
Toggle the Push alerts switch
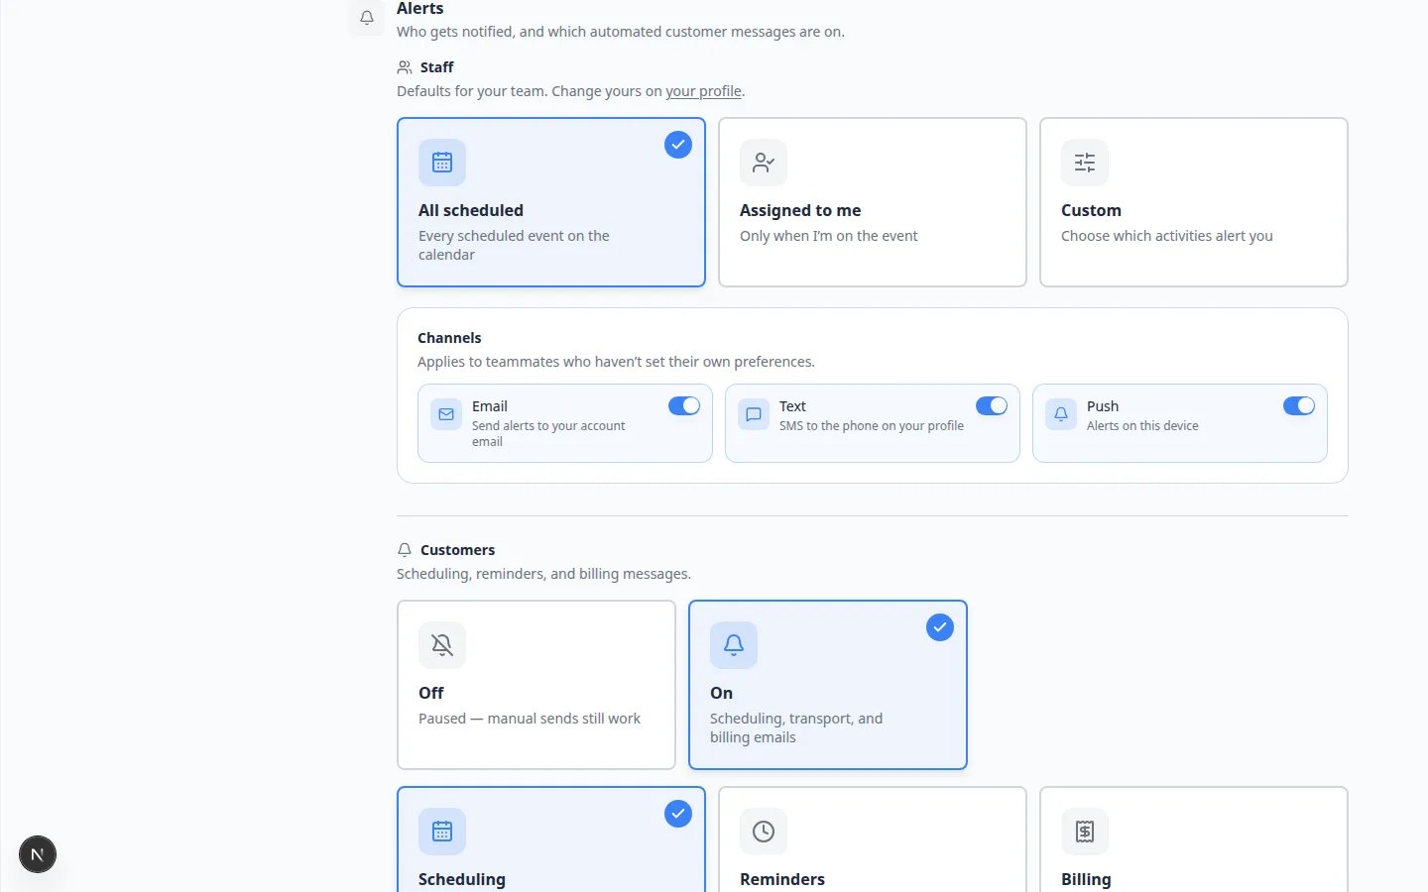[x=1299, y=406]
